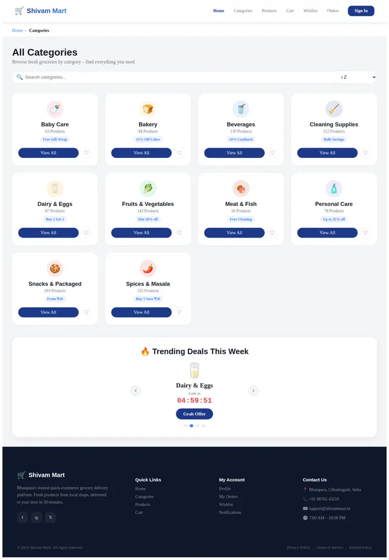The image size is (389, 560).
Task: Focus the Search categories input field
Action: (x=177, y=77)
